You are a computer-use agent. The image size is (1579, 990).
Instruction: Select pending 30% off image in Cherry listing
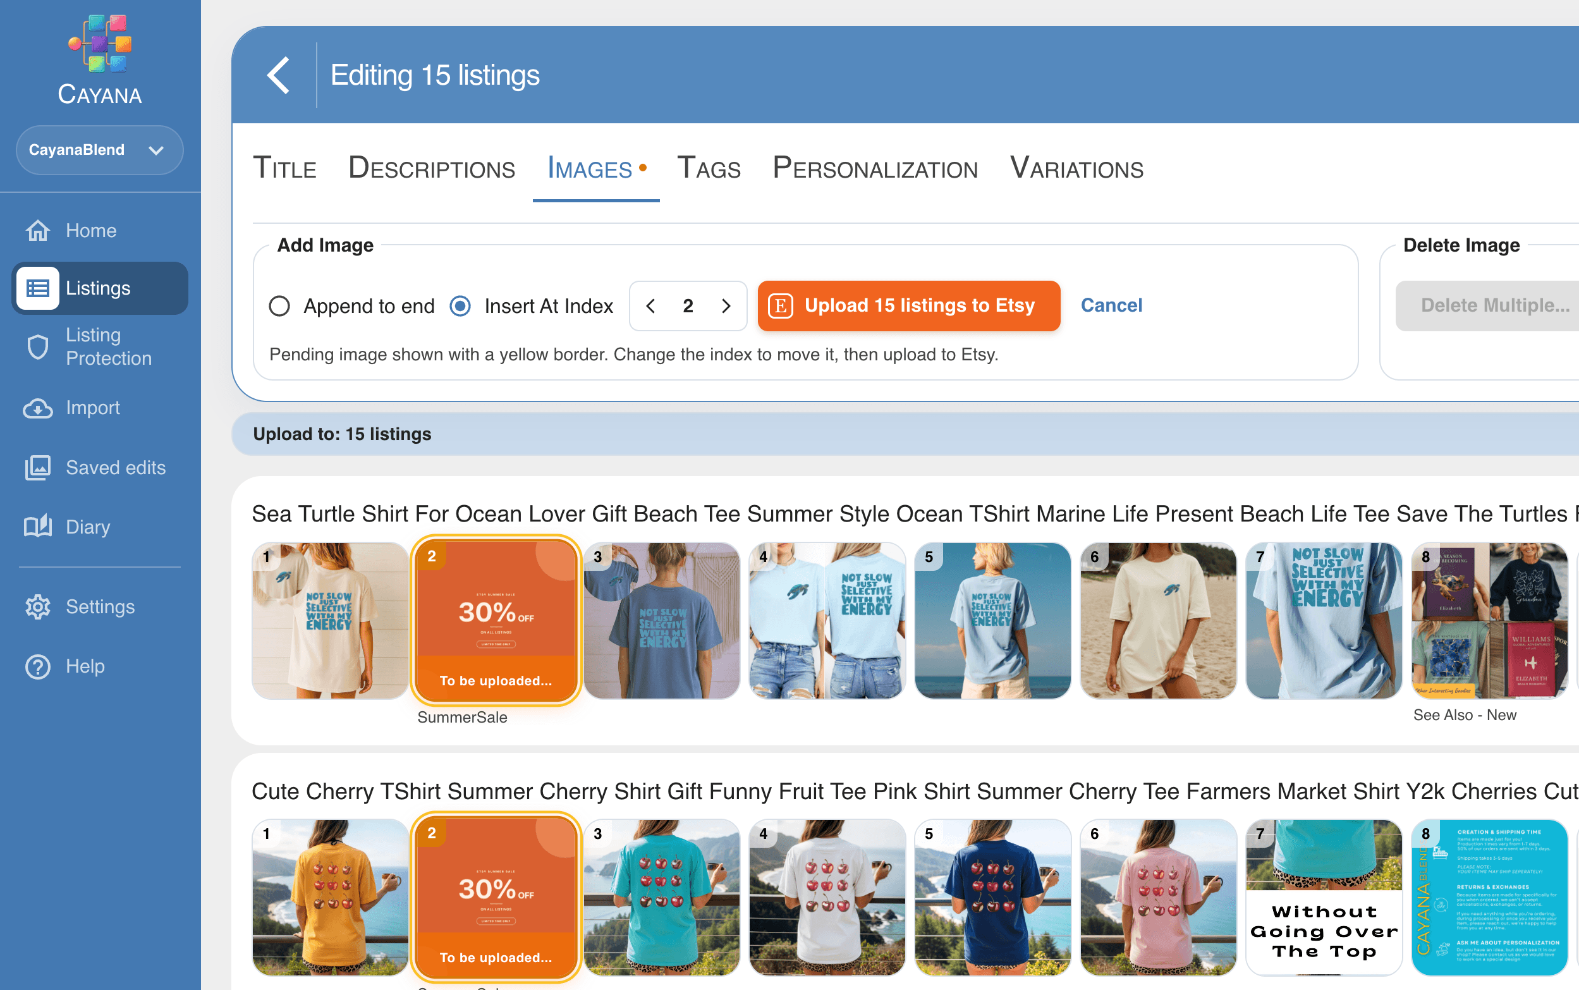(x=496, y=897)
